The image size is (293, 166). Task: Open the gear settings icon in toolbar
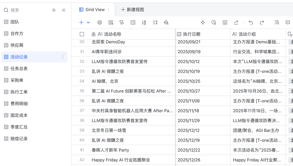(x=100, y=22)
